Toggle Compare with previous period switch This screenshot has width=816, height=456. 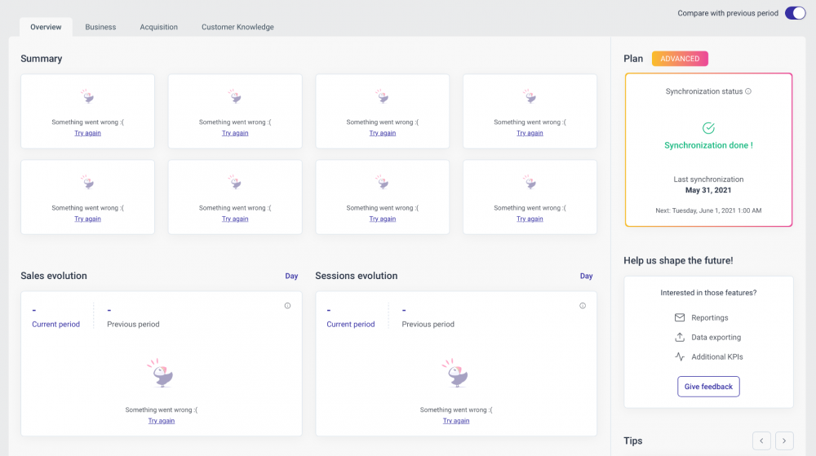click(795, 13)
